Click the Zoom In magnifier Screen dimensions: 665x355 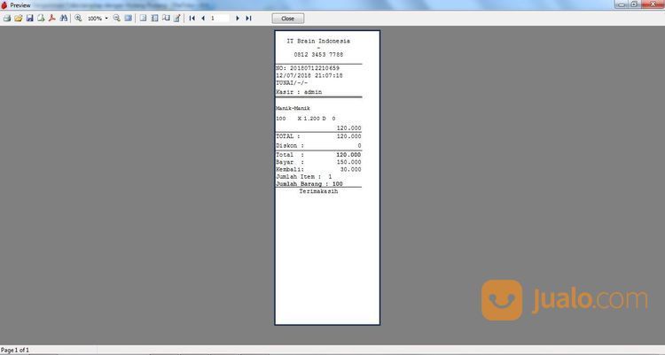coord(78,19)
